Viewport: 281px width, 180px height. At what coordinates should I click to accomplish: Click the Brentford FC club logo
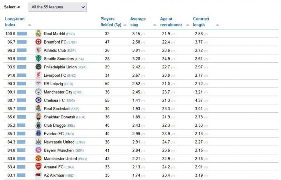[38, 42]
